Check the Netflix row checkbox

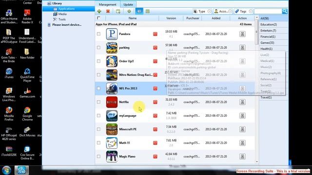click(x=98, y=102)
